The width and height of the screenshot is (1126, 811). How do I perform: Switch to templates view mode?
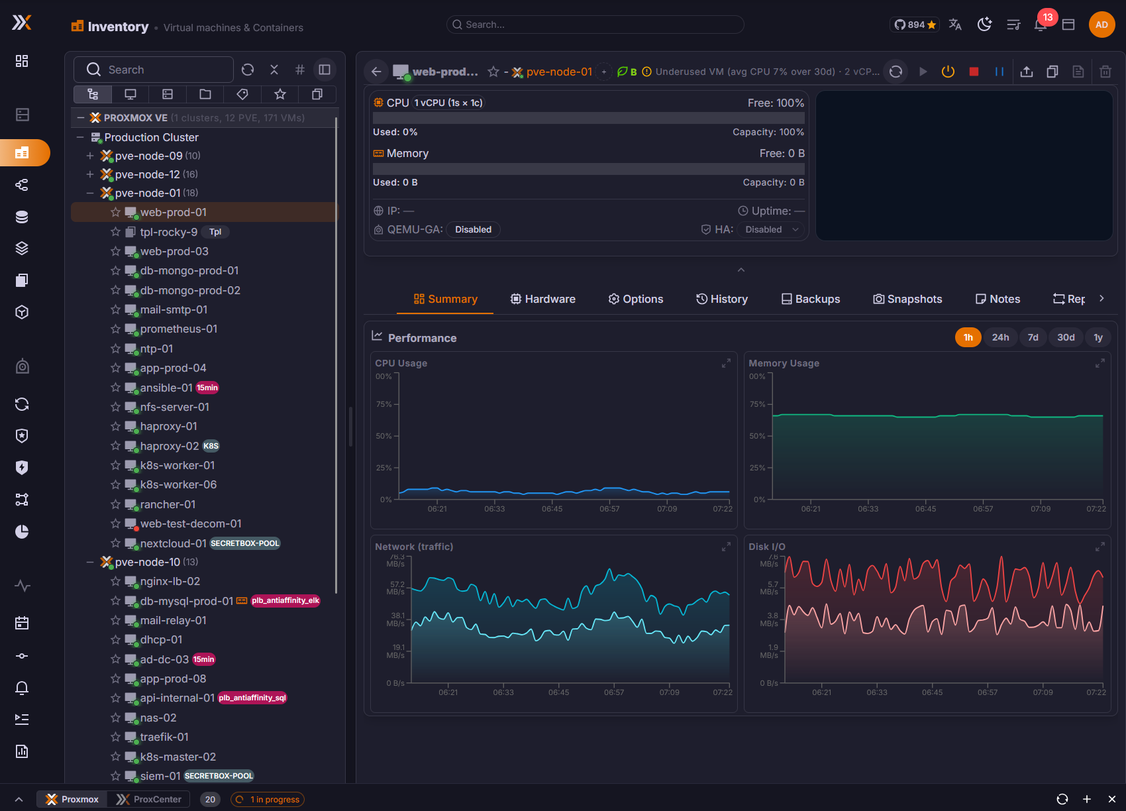317,94
